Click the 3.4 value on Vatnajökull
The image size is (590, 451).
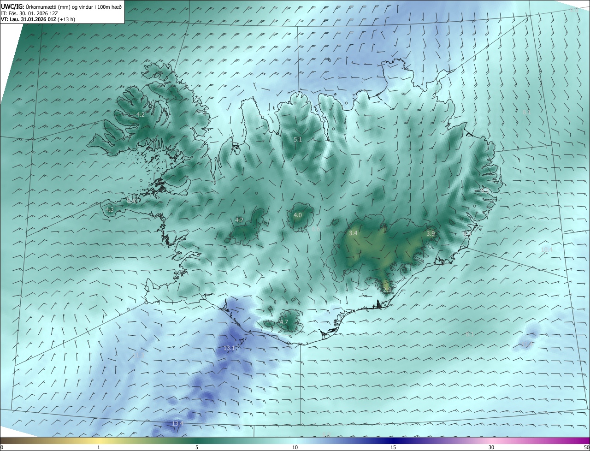(353, 233)
